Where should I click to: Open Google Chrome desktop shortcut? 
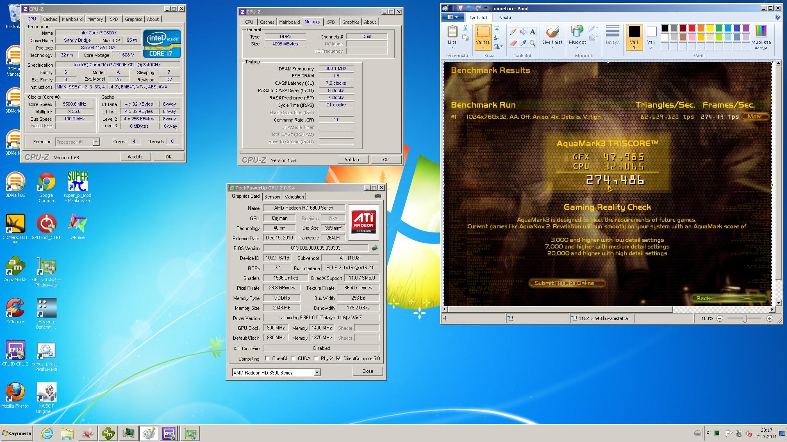click(46, 187)
